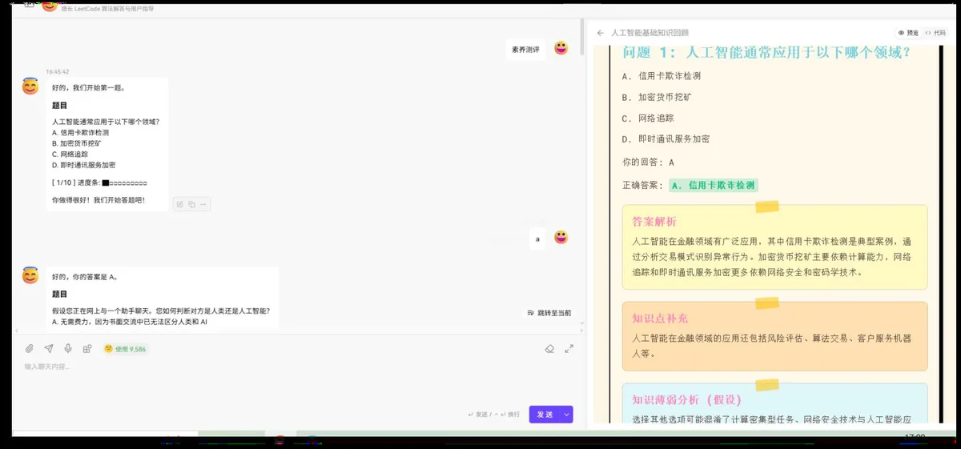
Task: Click chat text B. 加密货币挖矿 in first message
Action: pos(77,143)
